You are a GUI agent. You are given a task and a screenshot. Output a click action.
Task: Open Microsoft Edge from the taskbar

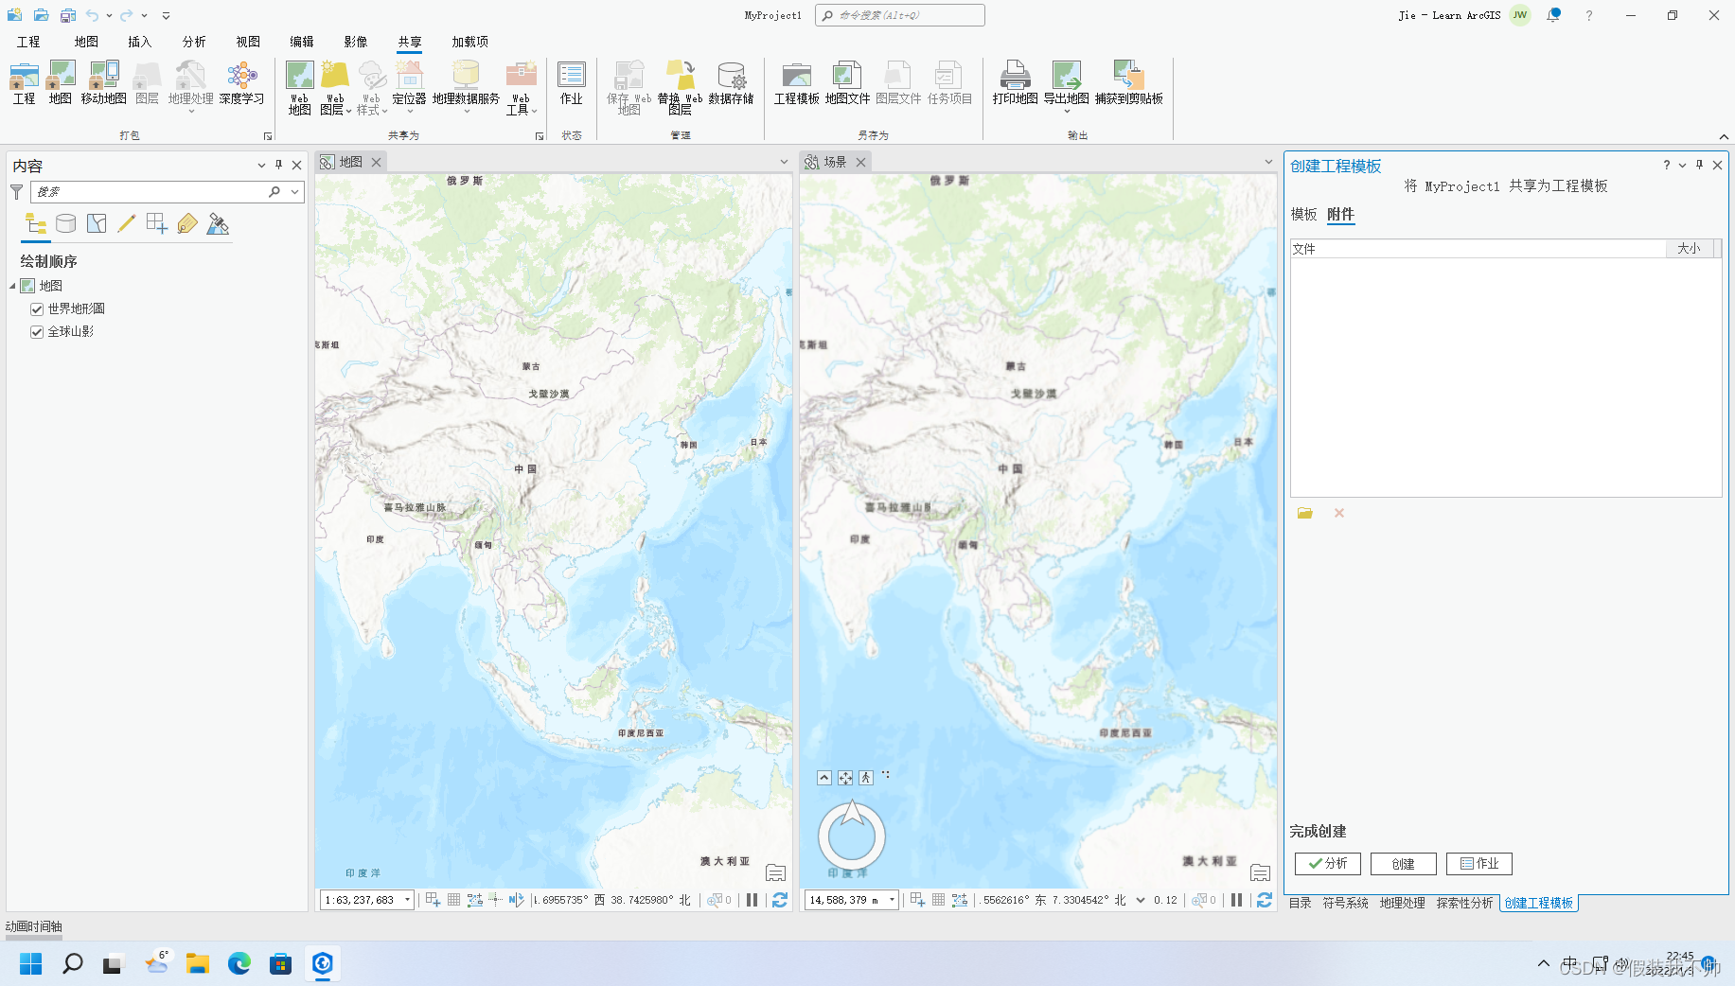239,963
